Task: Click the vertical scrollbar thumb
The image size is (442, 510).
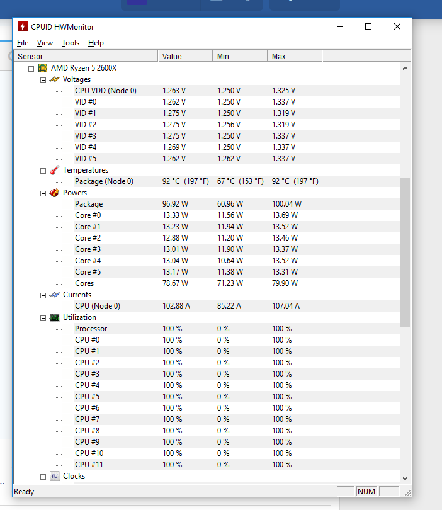Action: coord(405,252)
